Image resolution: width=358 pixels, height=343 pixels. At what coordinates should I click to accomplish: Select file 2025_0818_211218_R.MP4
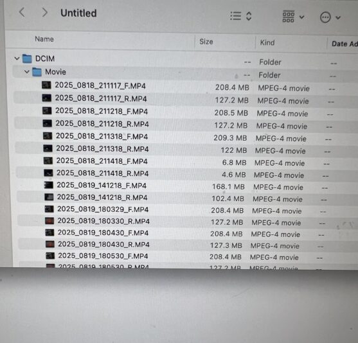[102, 124]
